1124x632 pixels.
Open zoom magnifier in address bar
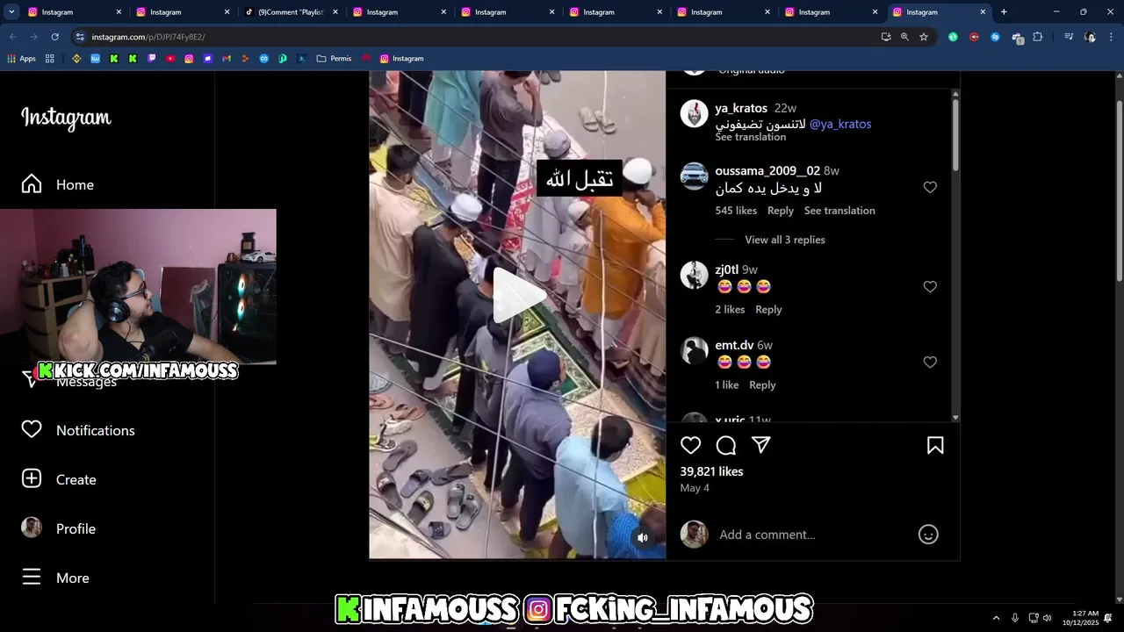[x=904, y=37]
